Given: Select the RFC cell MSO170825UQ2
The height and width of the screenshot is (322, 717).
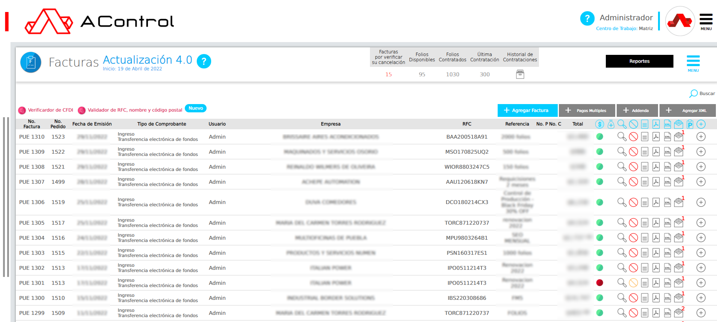Looking at the screenshot, I should coord(467,152).
